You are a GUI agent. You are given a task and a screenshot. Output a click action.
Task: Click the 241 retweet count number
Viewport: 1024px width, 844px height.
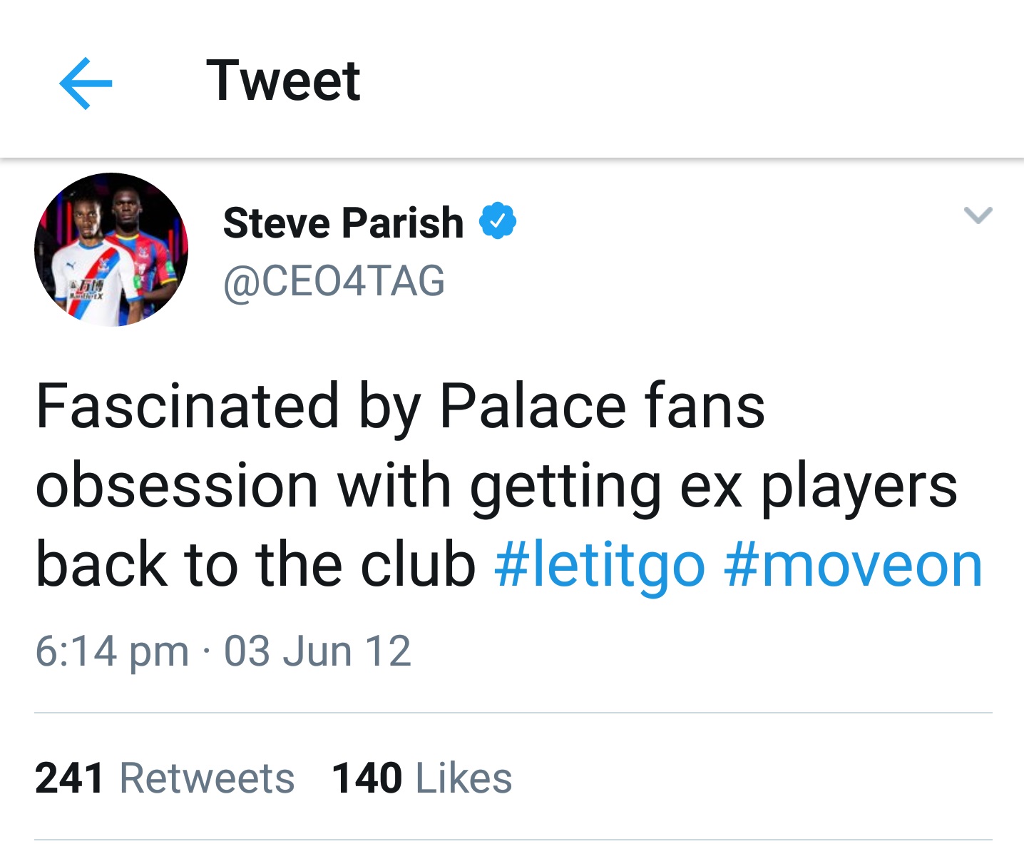tap(70, 778)
